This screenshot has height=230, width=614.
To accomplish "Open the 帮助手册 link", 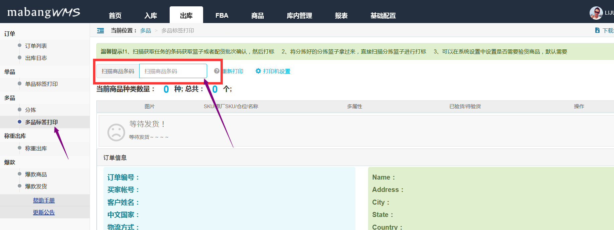I will coord(44,200).
